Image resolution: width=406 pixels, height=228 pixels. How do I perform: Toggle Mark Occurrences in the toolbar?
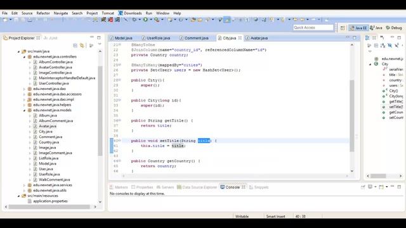(x=227, y=20)
